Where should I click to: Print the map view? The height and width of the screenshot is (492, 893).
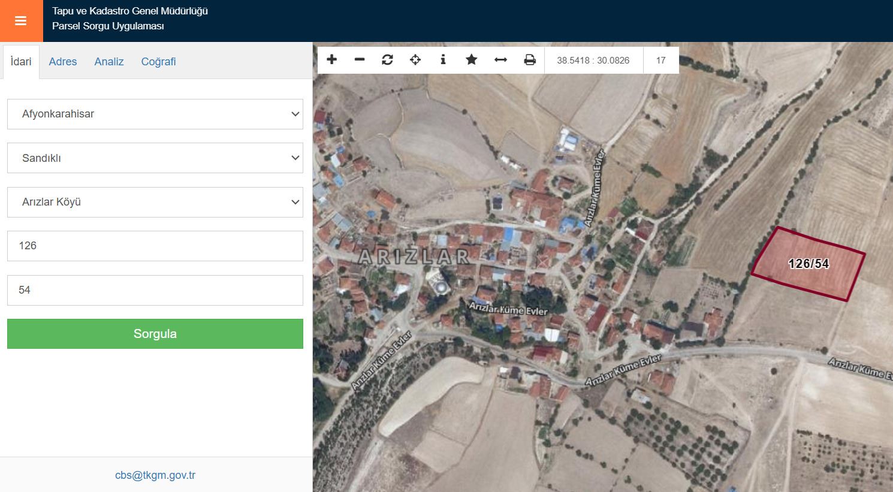point(530,60)
